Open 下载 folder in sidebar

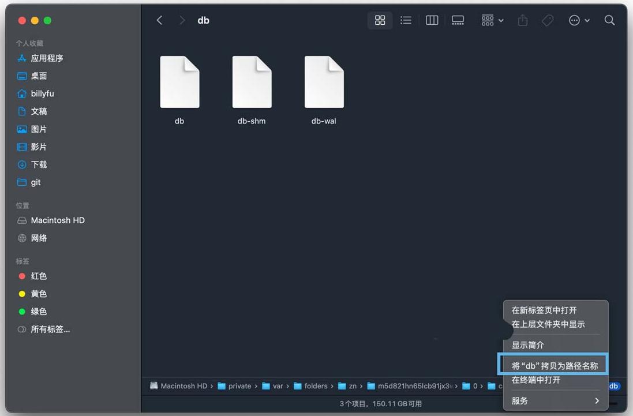pyautogui.click(x=39, y=164)
